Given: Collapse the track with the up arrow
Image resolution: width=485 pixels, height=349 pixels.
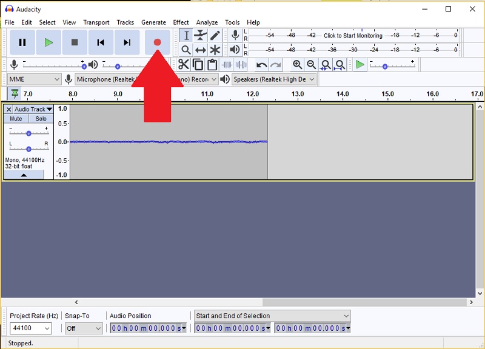Looking at the screenshot, I should tap(24, 175).
